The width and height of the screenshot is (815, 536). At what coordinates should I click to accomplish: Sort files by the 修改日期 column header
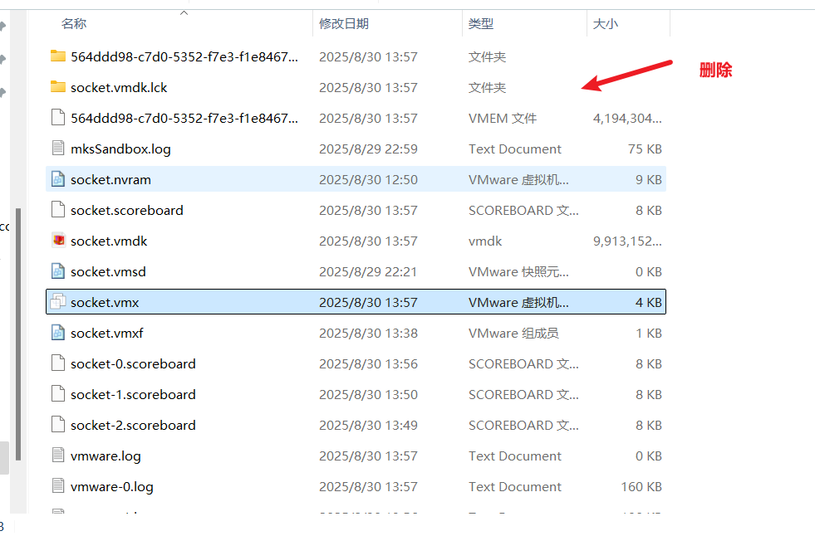pyautogui.click(x=343, y=24)
